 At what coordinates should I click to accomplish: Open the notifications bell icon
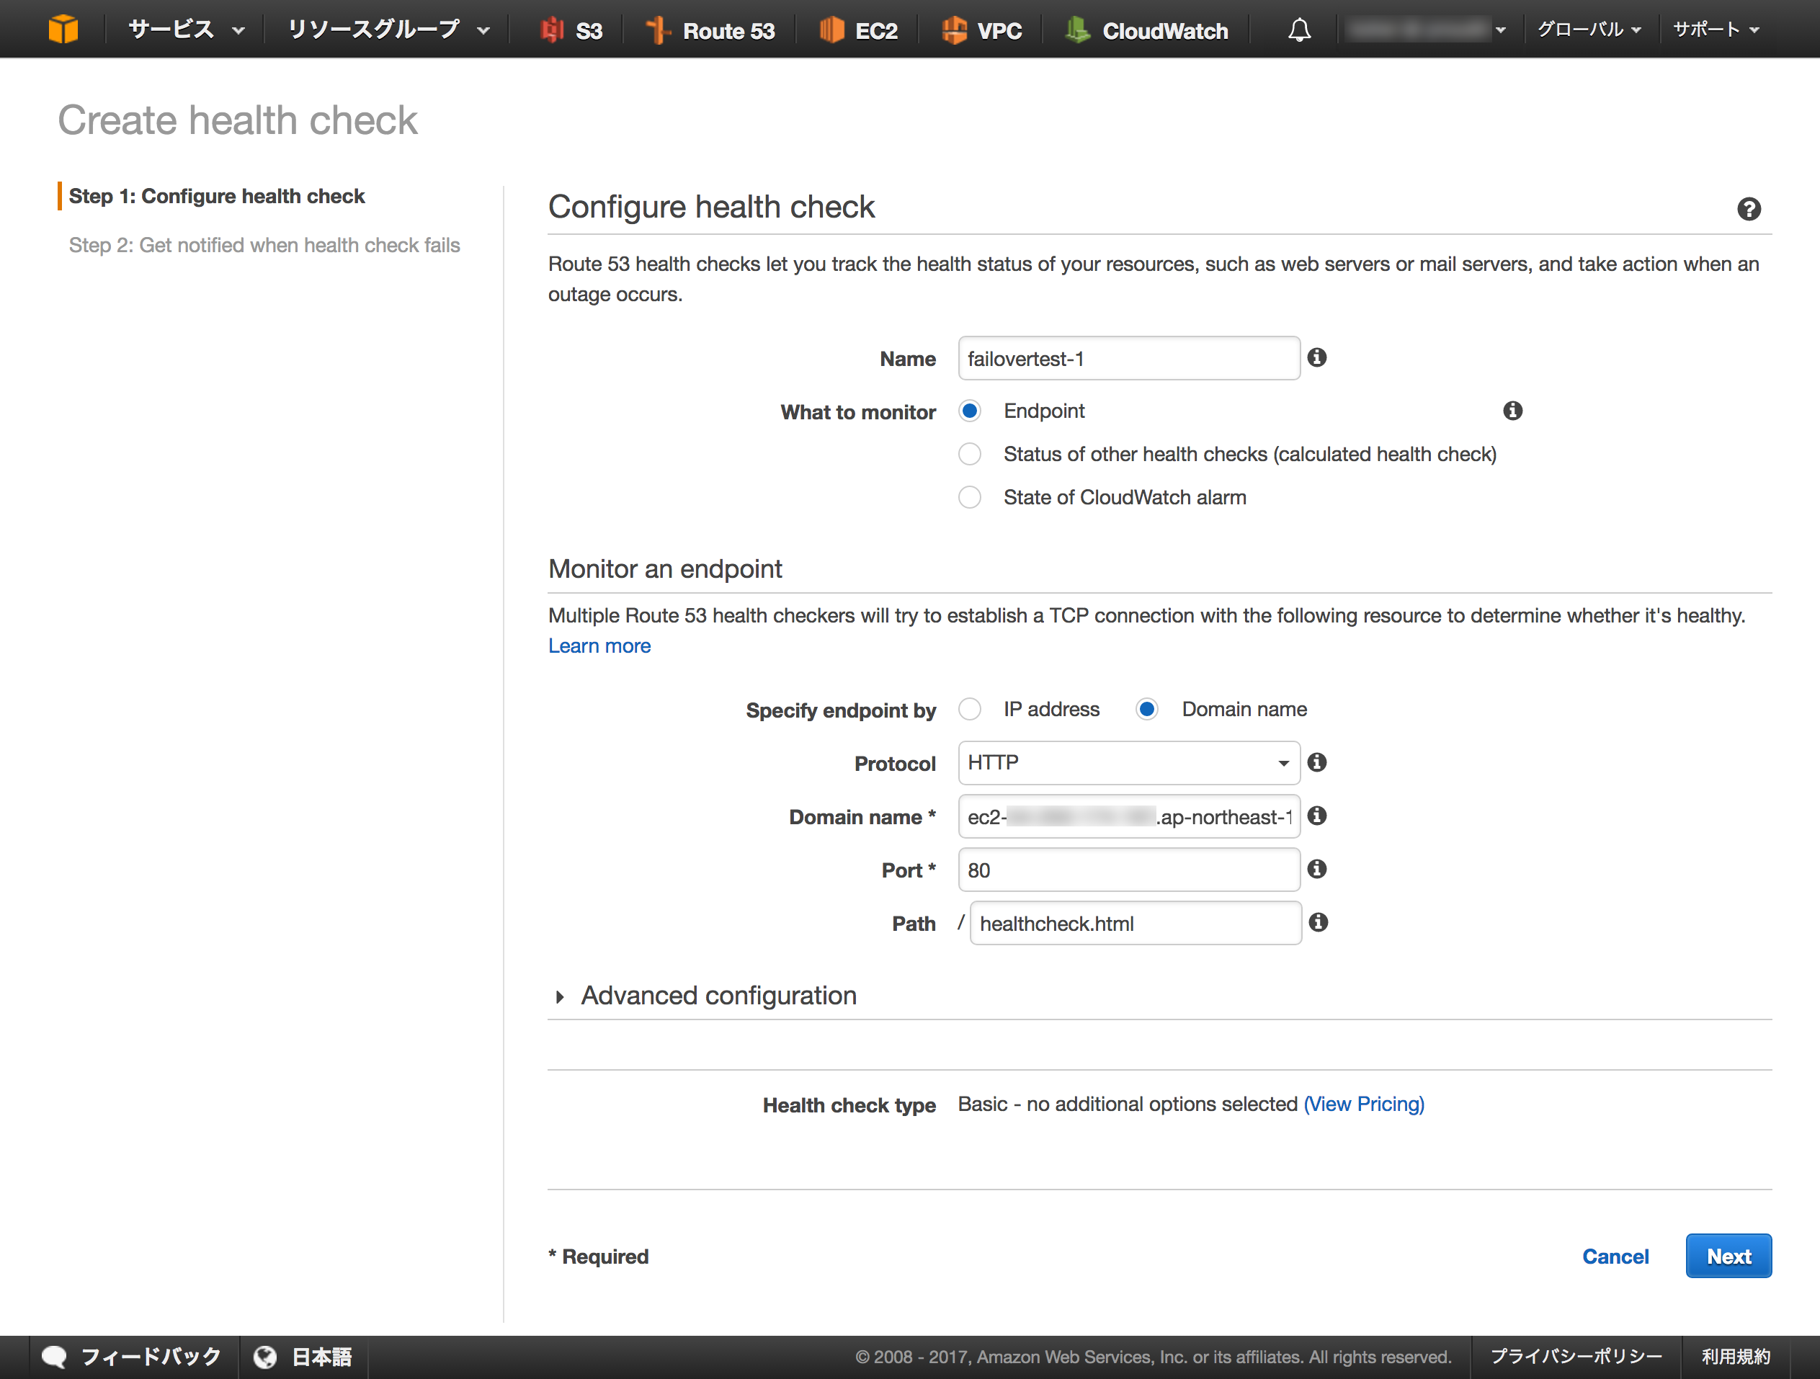click(x=1298, y=30)
